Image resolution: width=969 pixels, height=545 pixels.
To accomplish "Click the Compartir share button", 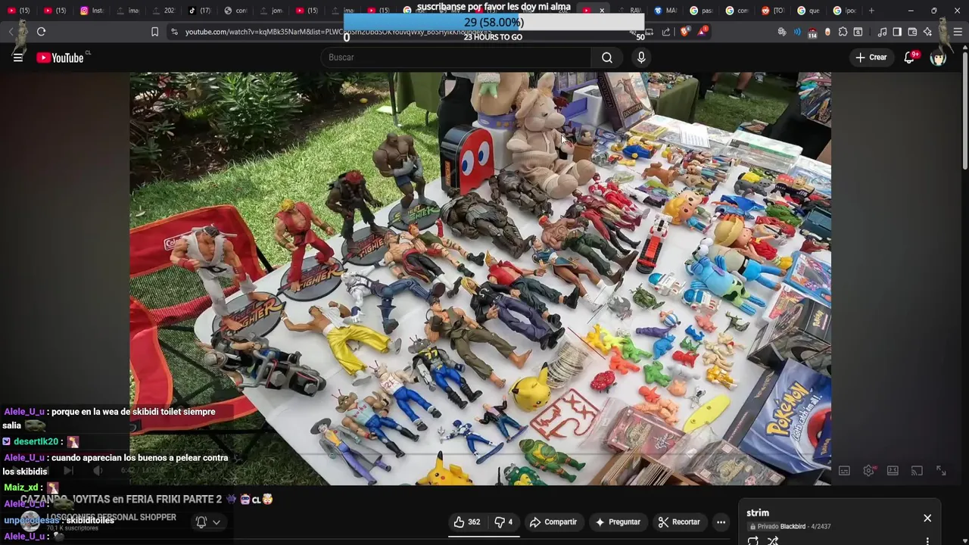I will coord(553,522).
